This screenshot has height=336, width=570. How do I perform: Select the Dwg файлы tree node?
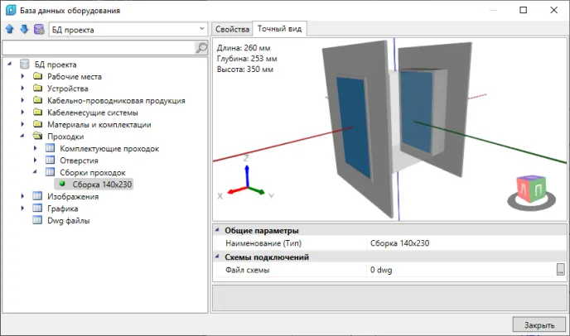tap(69, 221)
